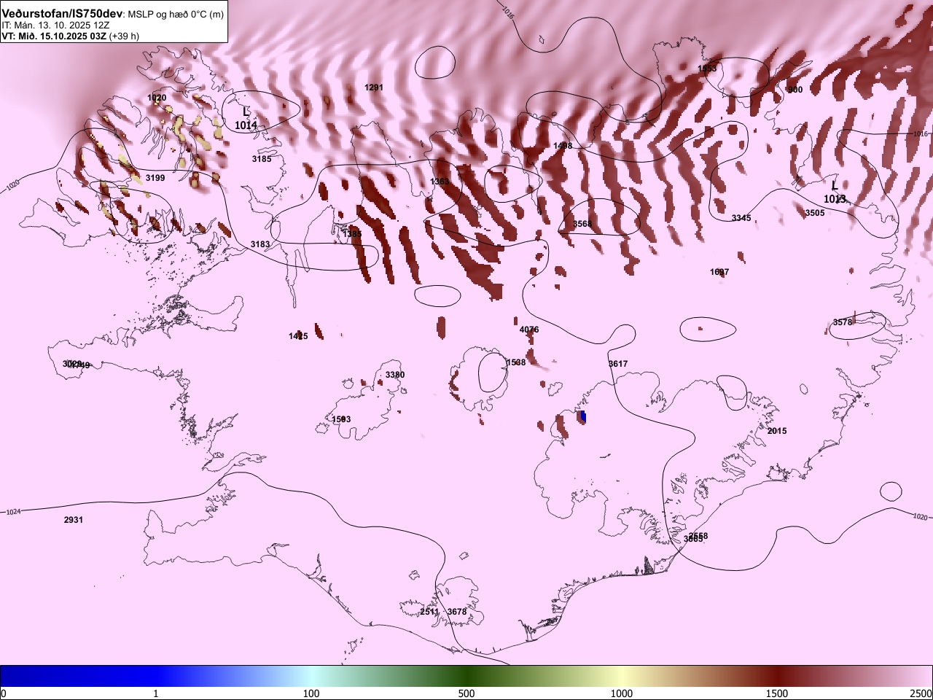Screen dimensions: 933x700
Task: Click the map value '3568'
Action: click(x=582, y=224)
